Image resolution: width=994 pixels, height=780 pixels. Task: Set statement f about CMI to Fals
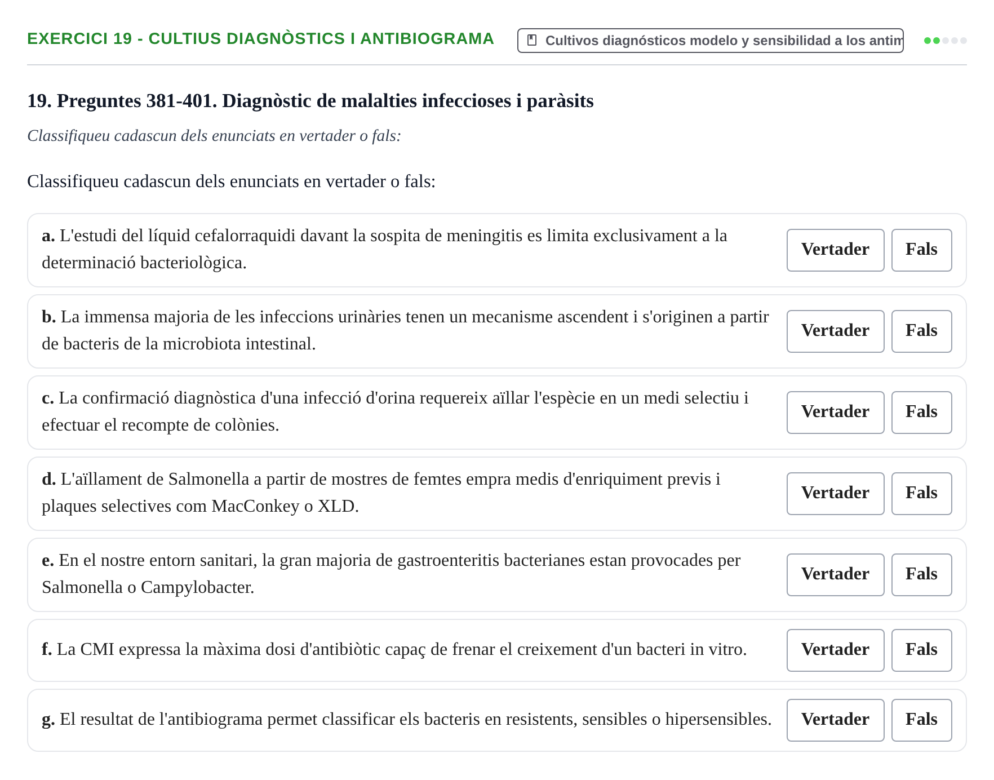921,650
